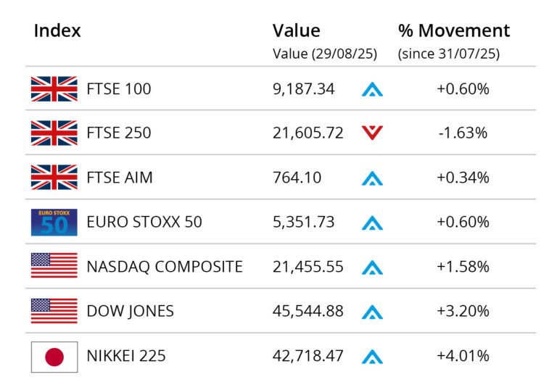Click the red down arrow for FTSE 250
This screenshot has height=390, width=557.
tap(372, 133)
